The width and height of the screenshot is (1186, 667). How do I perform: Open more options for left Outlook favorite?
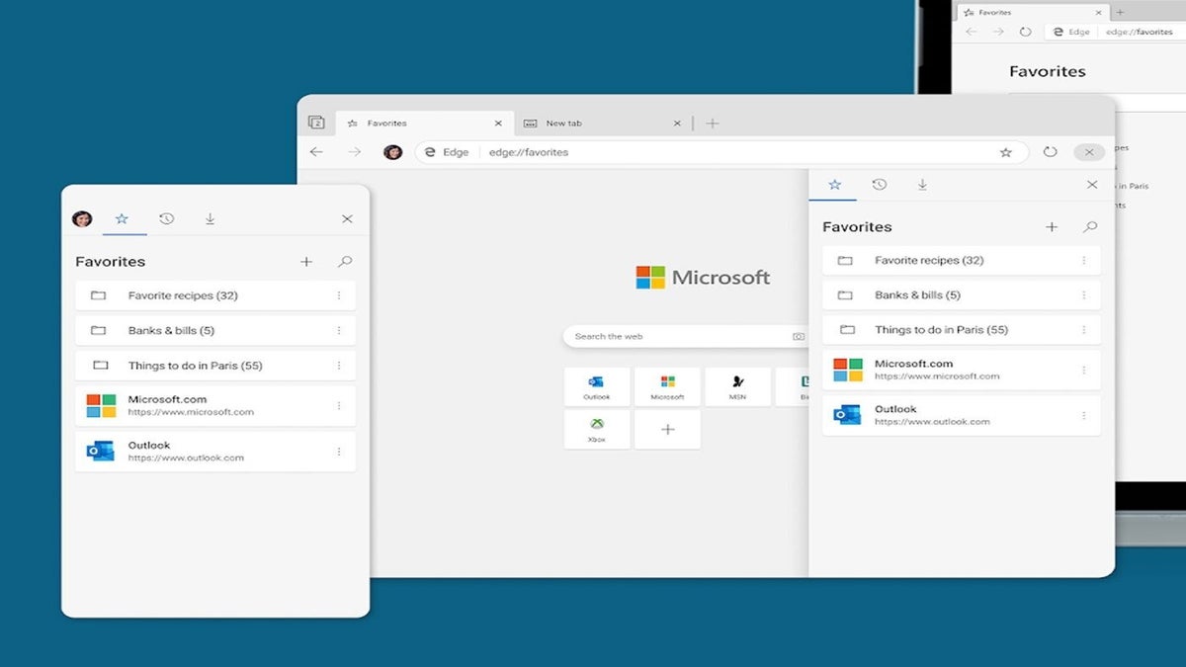(338, 452)
